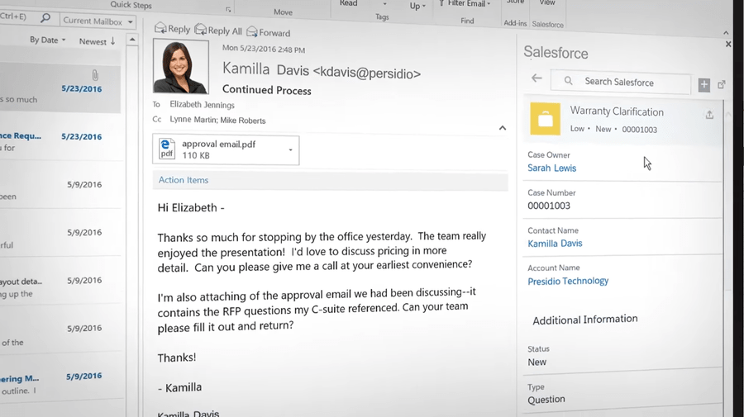Screen dimensions: 744x417
Task: Click the Move group in the ribbon
Action: 283,12
